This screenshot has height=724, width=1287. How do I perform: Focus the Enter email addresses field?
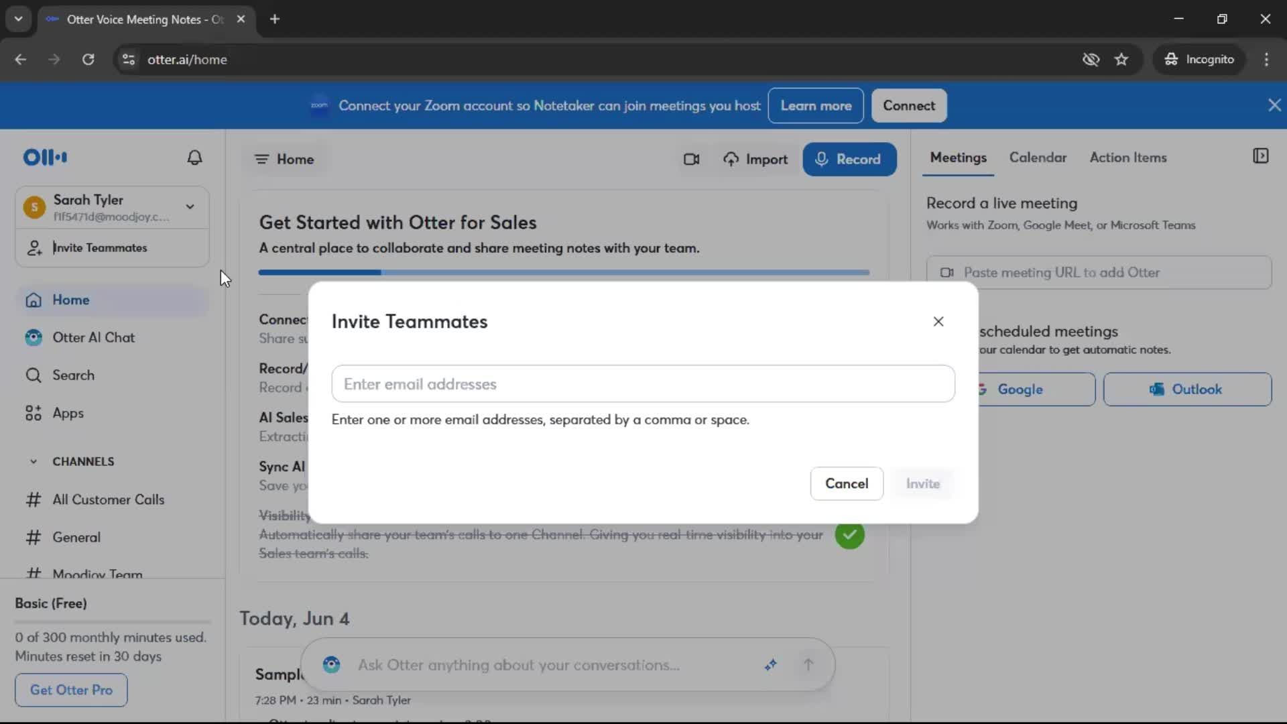[643, 384]
